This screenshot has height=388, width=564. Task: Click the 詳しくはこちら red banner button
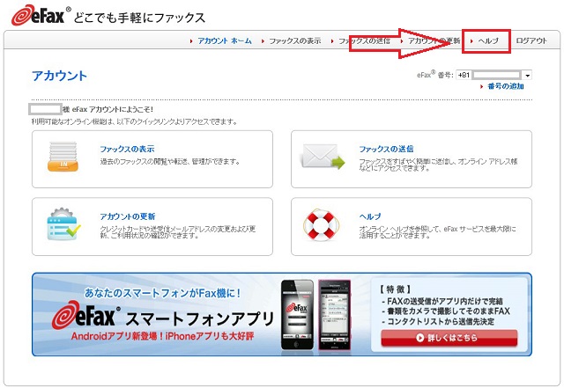point(449,338)
